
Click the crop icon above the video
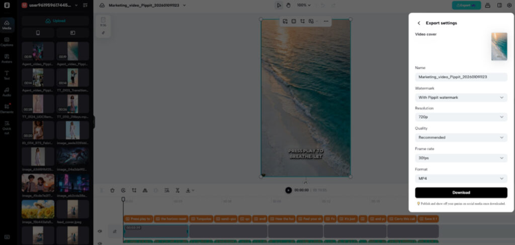[302, 21]
